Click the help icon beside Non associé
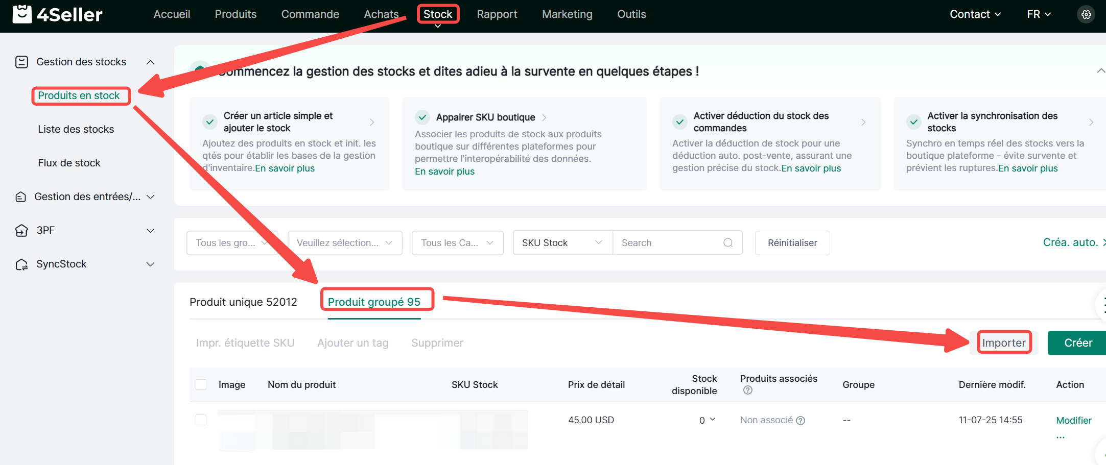This screenshot has width=1106, height=465. (x=801, y=421)
